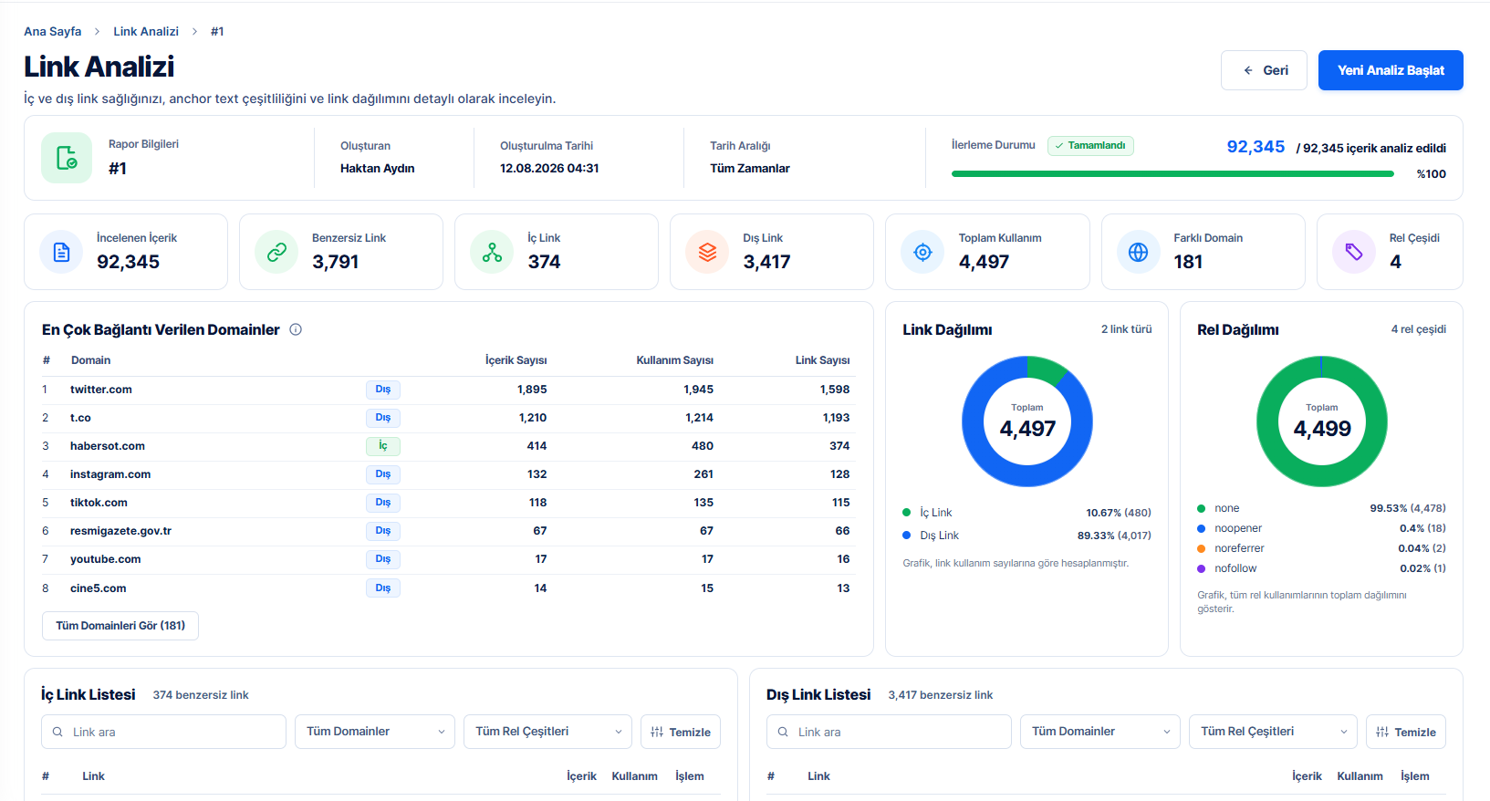Go to Ana Sayfa breadcrumb
The width and height of the screenshot is (1490, 801).
click(x=53, y=31)
